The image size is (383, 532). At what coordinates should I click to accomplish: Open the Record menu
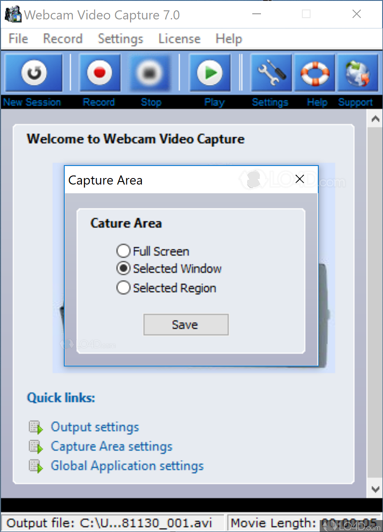pyautogui.click(x=63, y=38)
